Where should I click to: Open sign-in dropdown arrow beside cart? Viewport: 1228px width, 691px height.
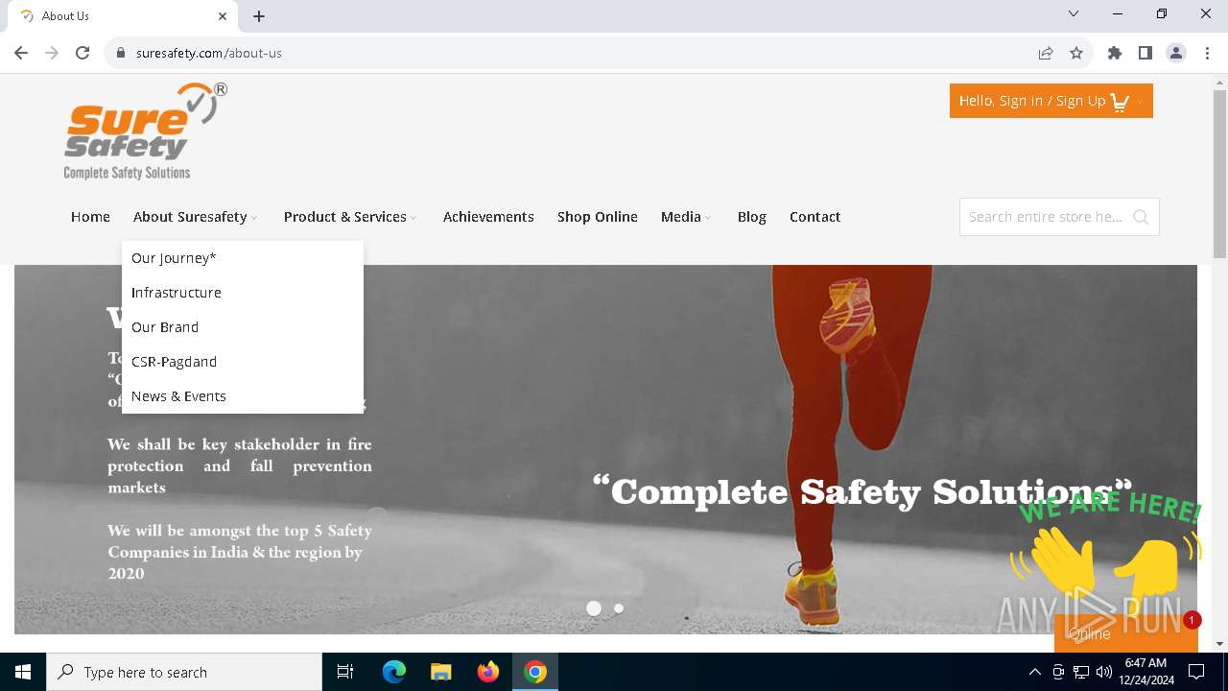point(1140,102)
